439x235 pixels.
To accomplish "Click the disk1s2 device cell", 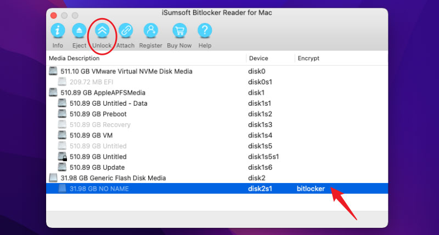I will point(260,114).
